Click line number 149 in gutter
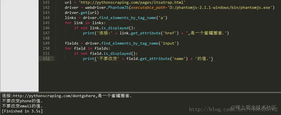Image resolution: width=281 pixels, height=115 pixels. coord(46,43)
